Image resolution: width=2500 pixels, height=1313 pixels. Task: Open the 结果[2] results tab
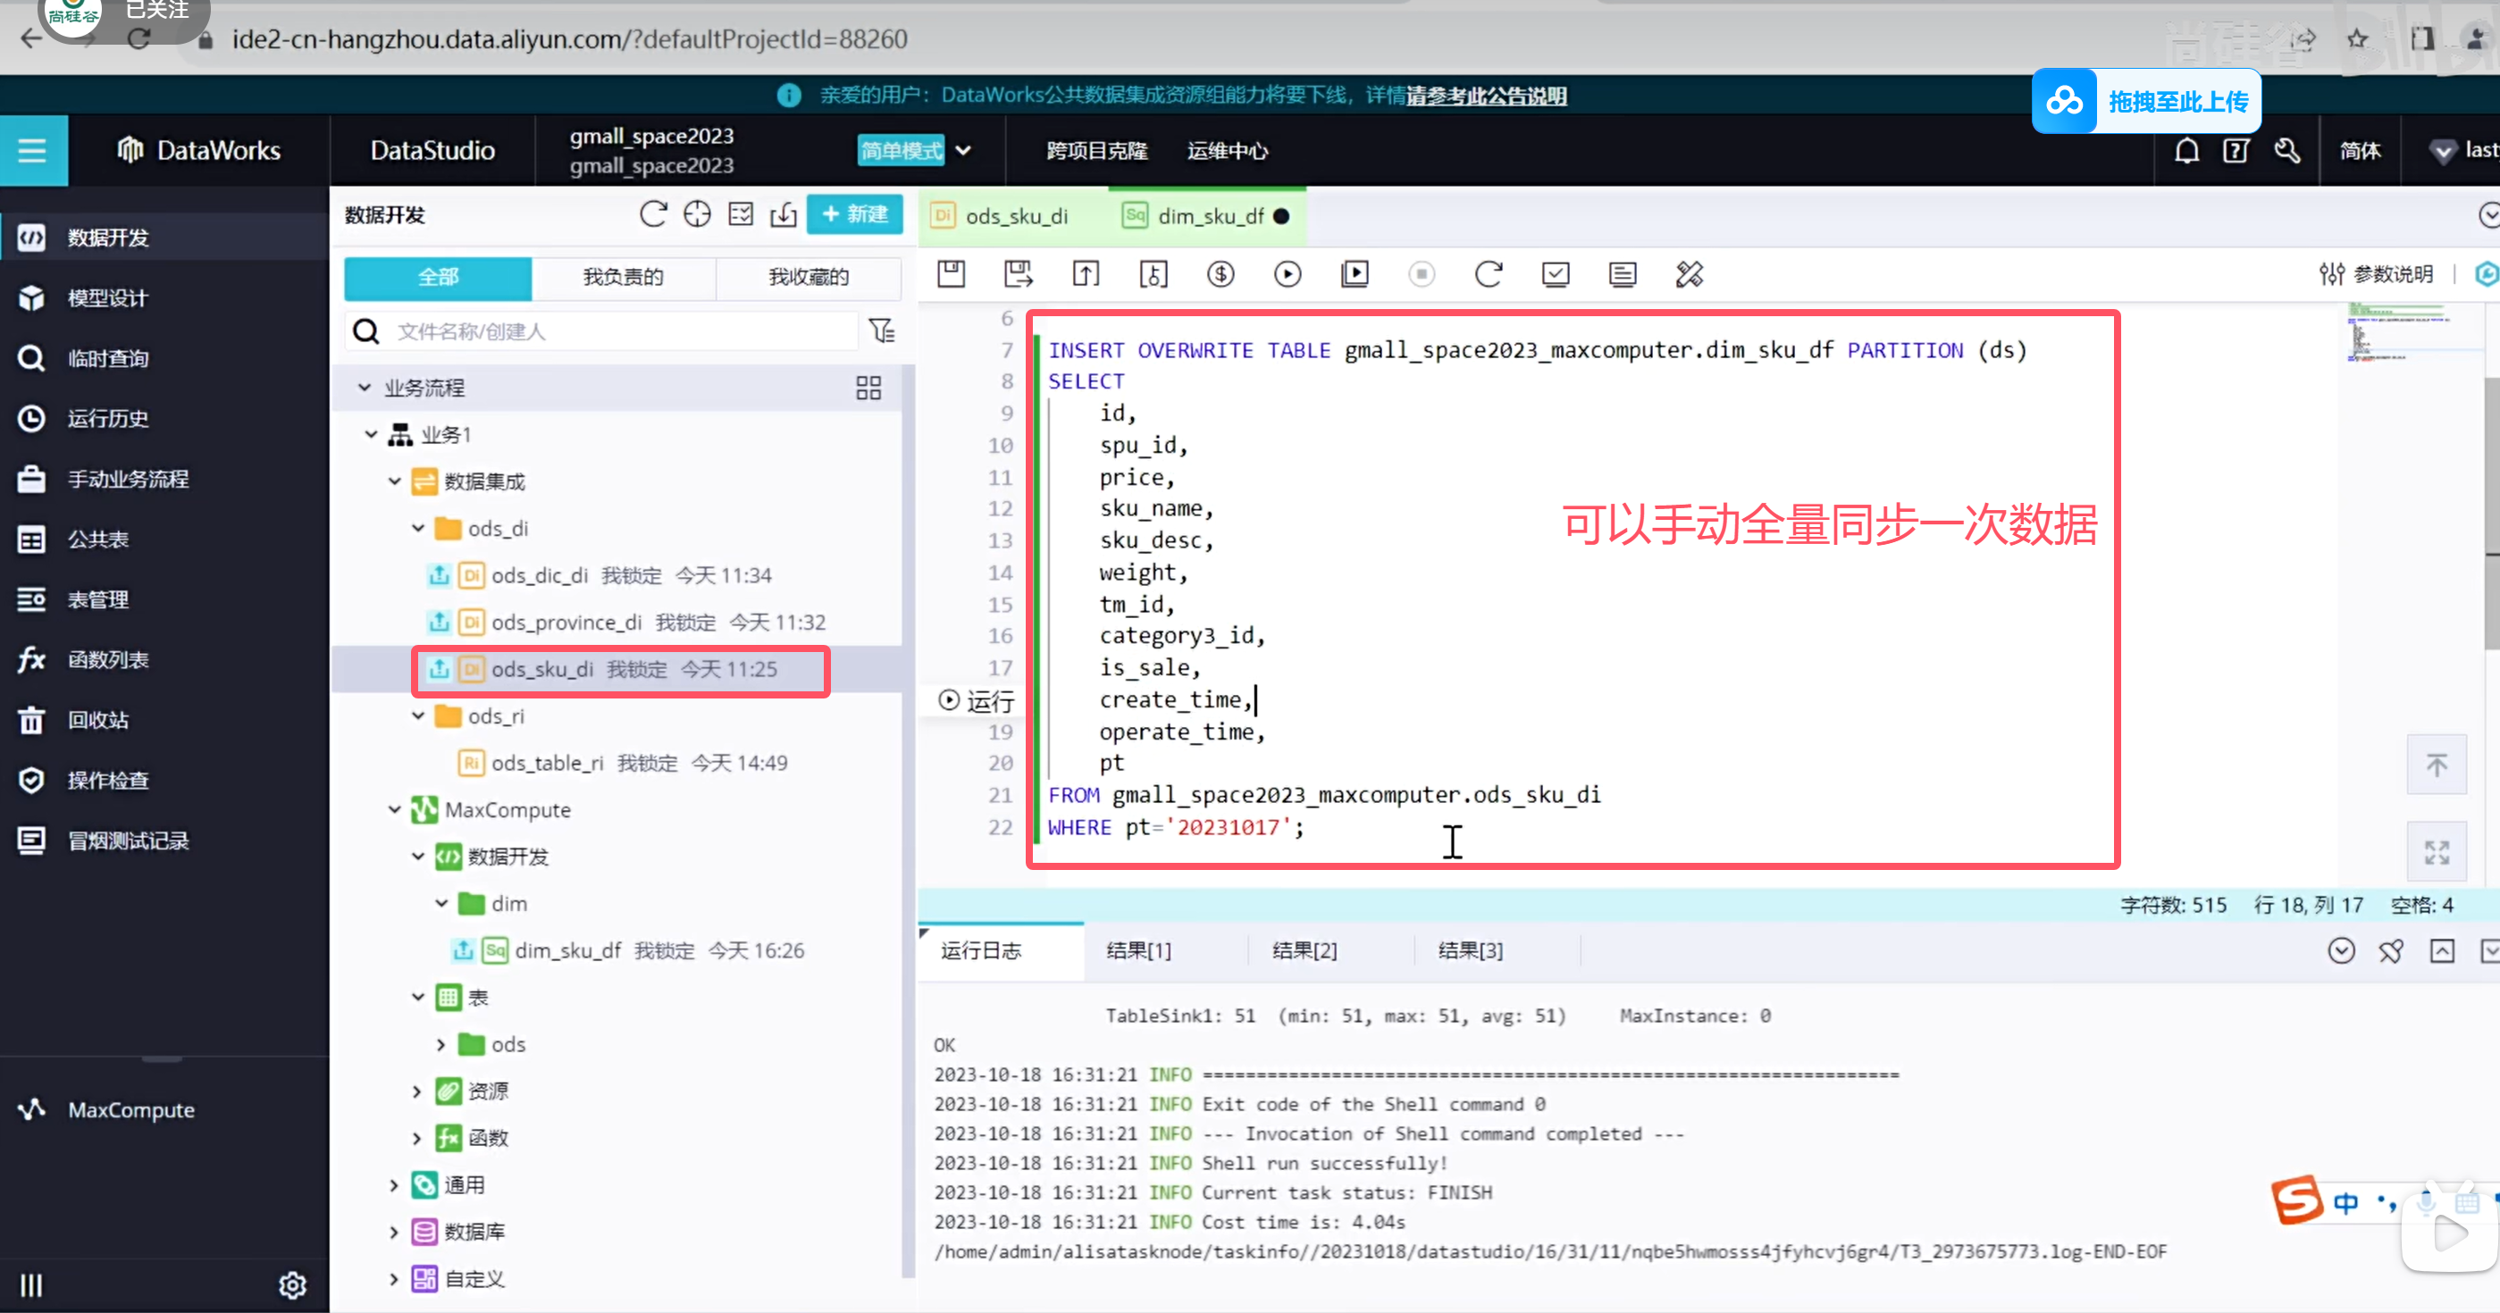1304,950
